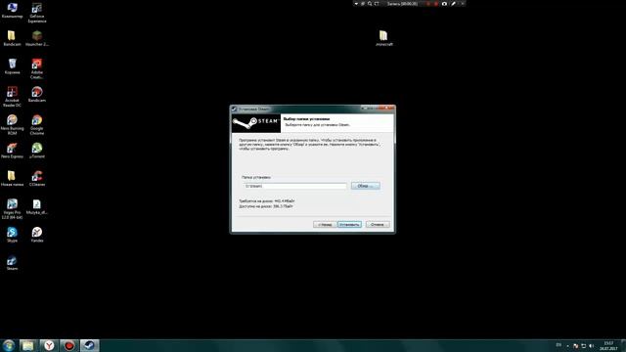
Task: Click the red stop recording button
Action: (x=436, y=4)
